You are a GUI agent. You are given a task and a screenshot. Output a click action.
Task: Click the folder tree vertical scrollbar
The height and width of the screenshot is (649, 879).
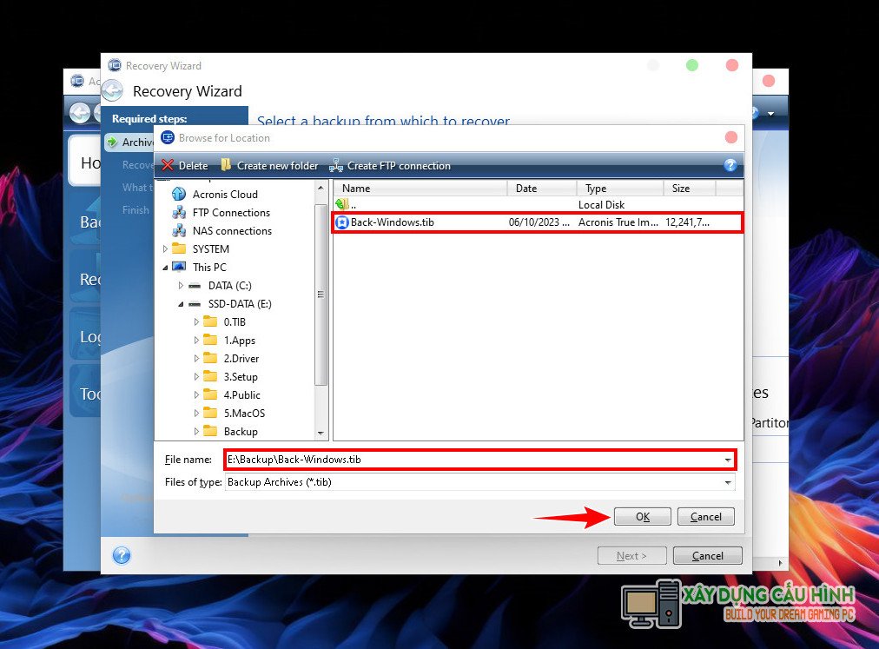[321, 295]
